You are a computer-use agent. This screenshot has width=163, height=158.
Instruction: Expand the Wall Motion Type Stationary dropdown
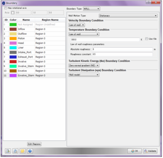click(x=128, y=16)
